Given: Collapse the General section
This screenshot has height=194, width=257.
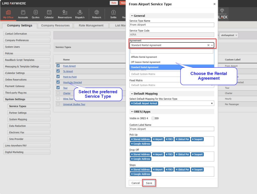Looking at the screenshot, I should [x=132, y=16].
